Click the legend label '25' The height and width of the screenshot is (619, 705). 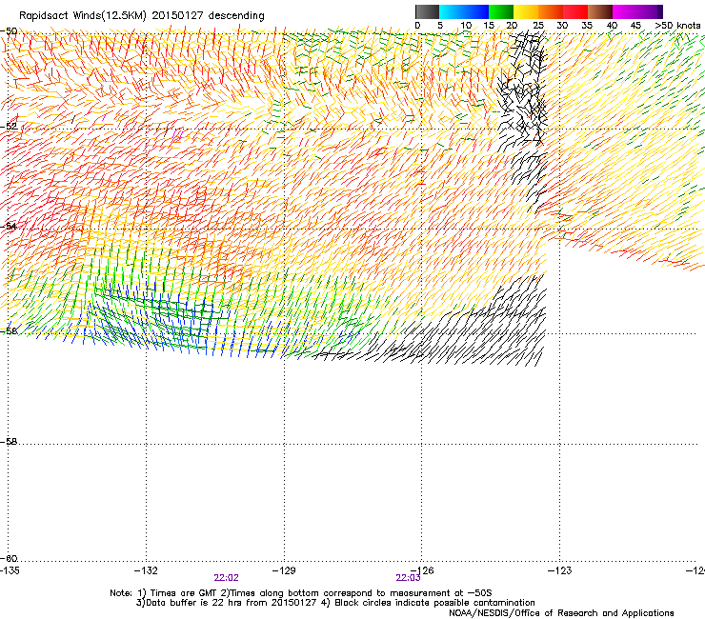click(x=538, y=26)
